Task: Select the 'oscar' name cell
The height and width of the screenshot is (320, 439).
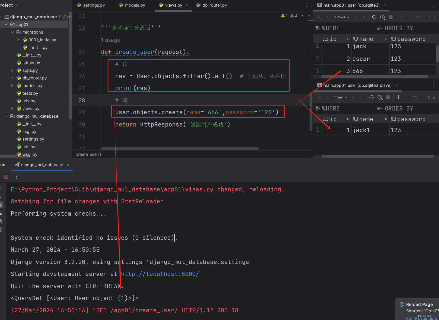Action: point(370,59)
